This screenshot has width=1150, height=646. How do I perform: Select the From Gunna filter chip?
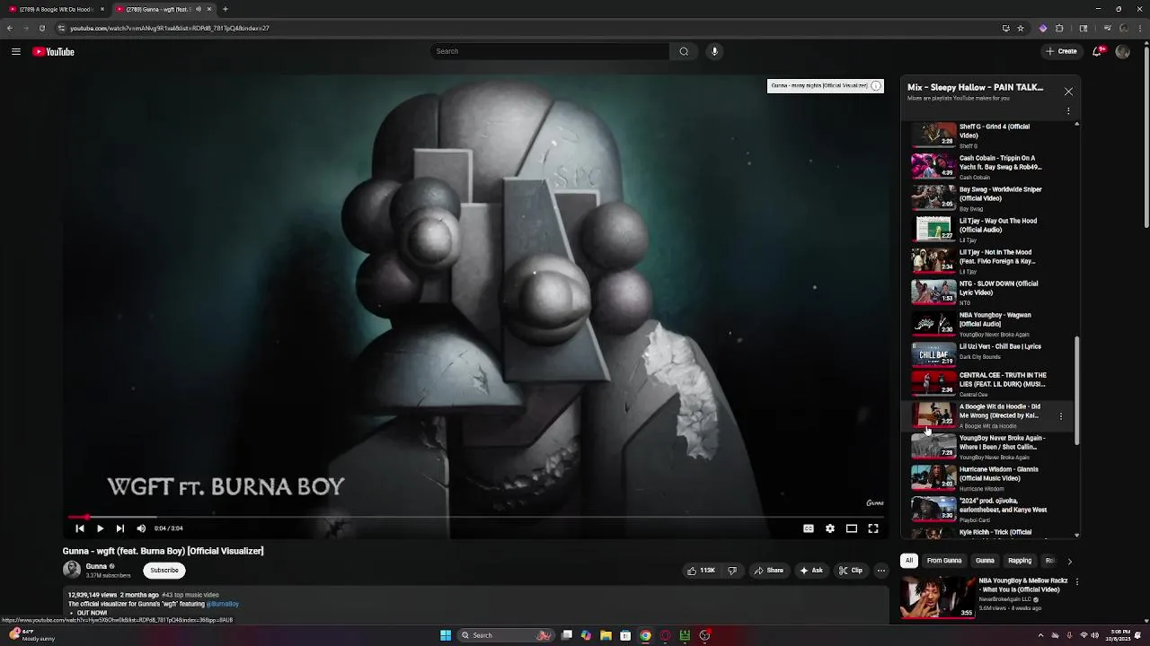[x=944, y=561]
